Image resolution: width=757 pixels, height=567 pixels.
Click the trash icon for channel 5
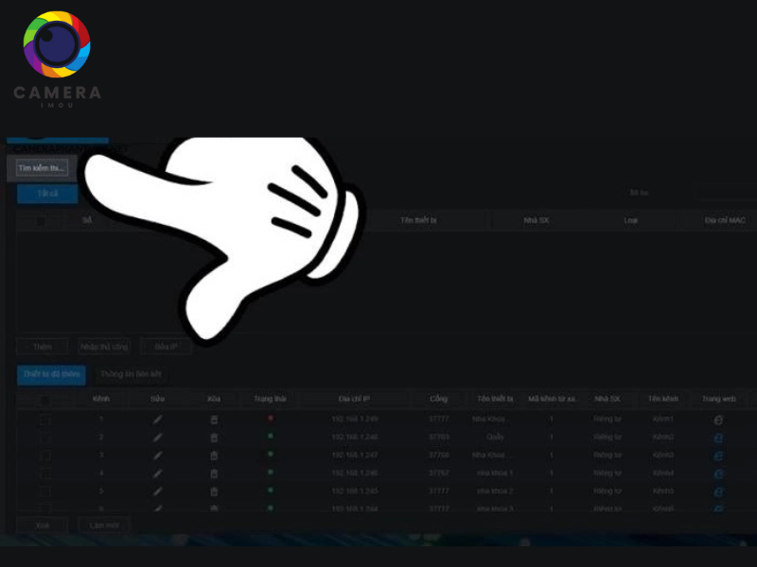[214, 490]
